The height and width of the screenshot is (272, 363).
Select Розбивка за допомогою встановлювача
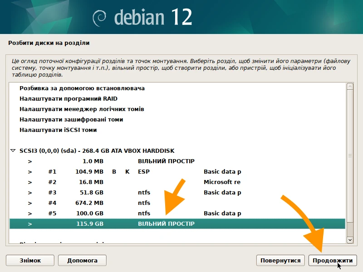pyautogui.click(x=177, y=88)
